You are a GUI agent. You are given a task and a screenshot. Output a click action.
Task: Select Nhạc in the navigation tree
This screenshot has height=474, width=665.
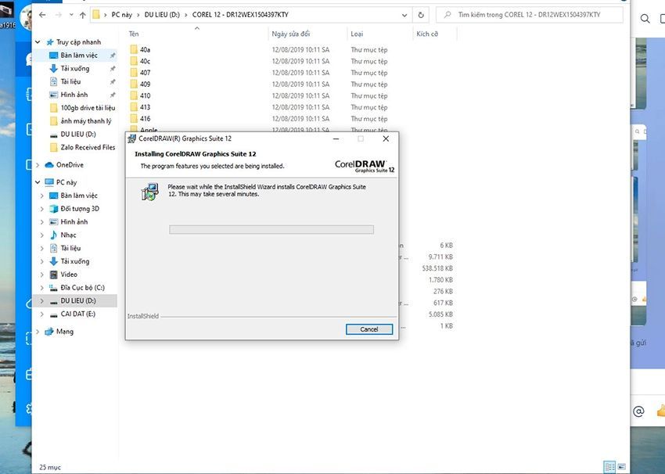(68, 235)
